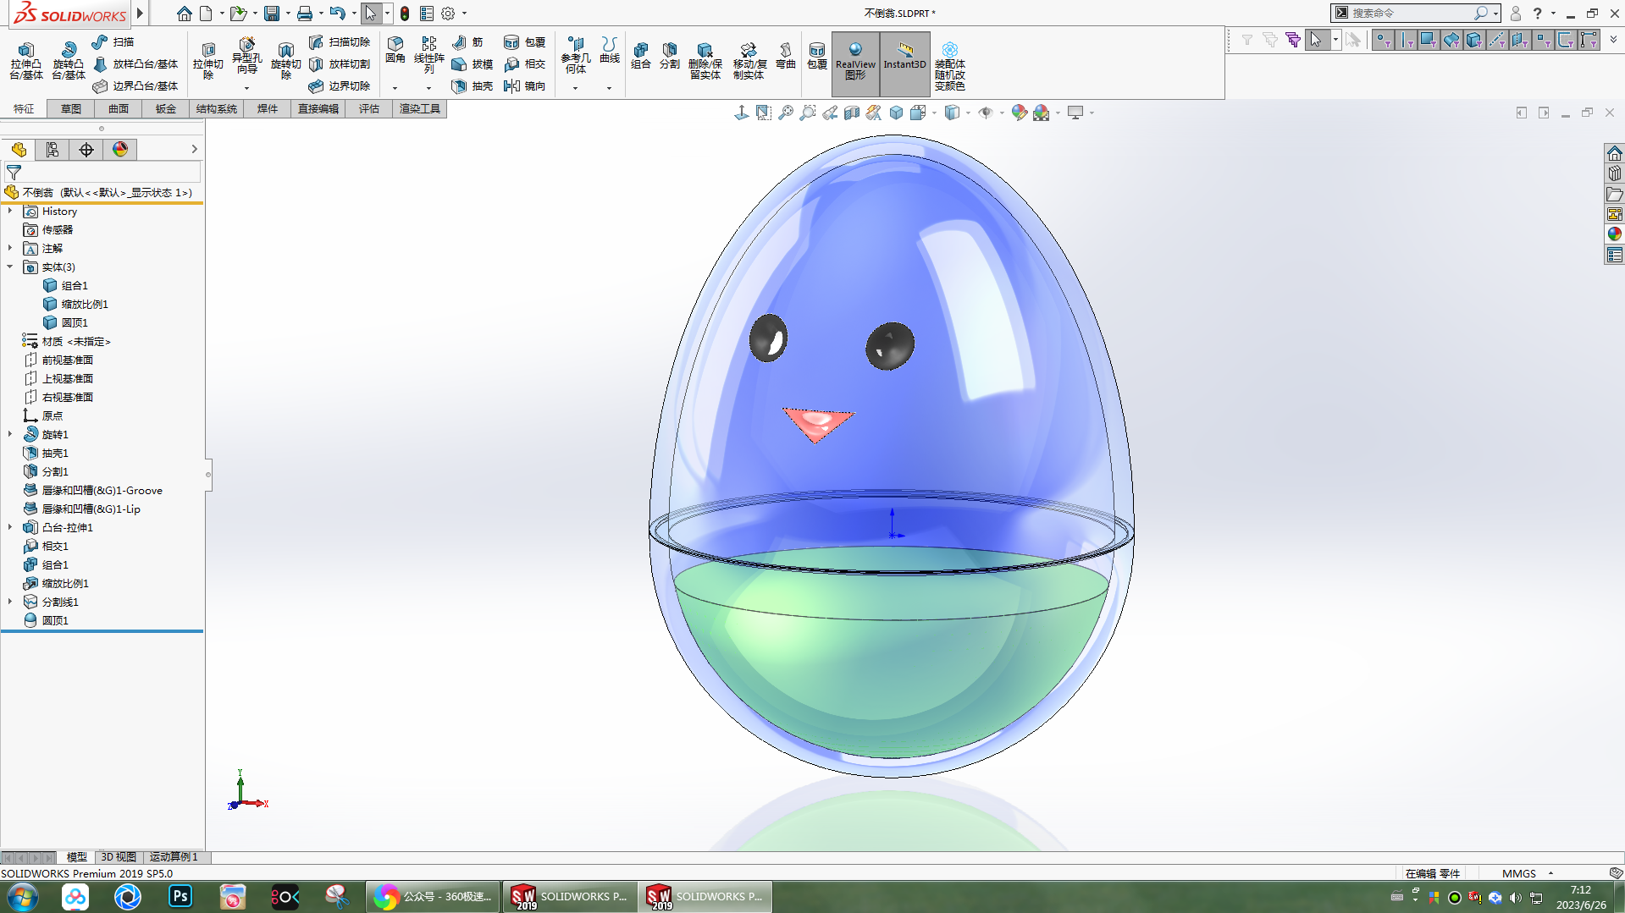
Task: Toggle the filter planes selection filter
Action: tap(1520, 40)
